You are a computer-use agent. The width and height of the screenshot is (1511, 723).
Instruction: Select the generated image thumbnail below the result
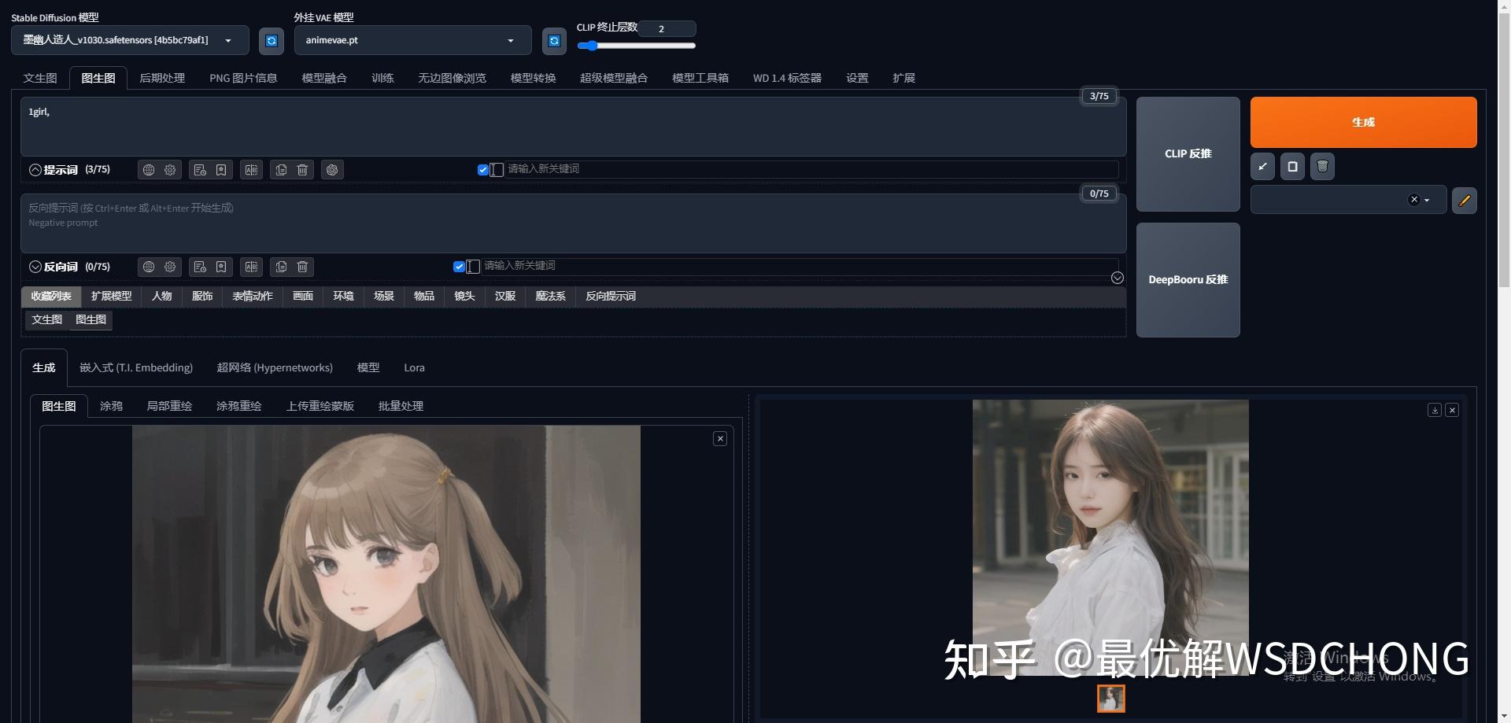[x=1110, y=699]
